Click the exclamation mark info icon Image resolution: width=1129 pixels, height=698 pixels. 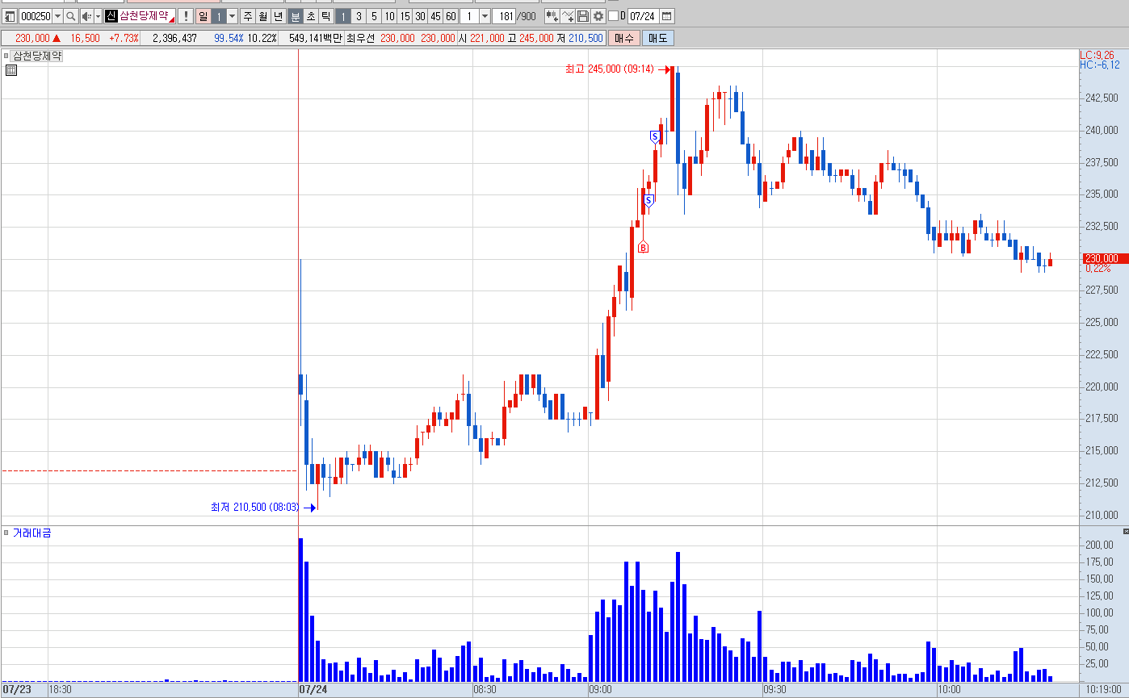pyautogui.click(x=186, y=16)
